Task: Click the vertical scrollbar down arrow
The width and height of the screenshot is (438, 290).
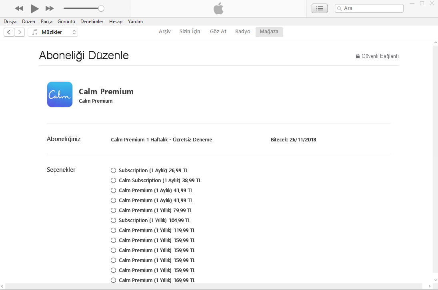Action: (x=435, y=280)
